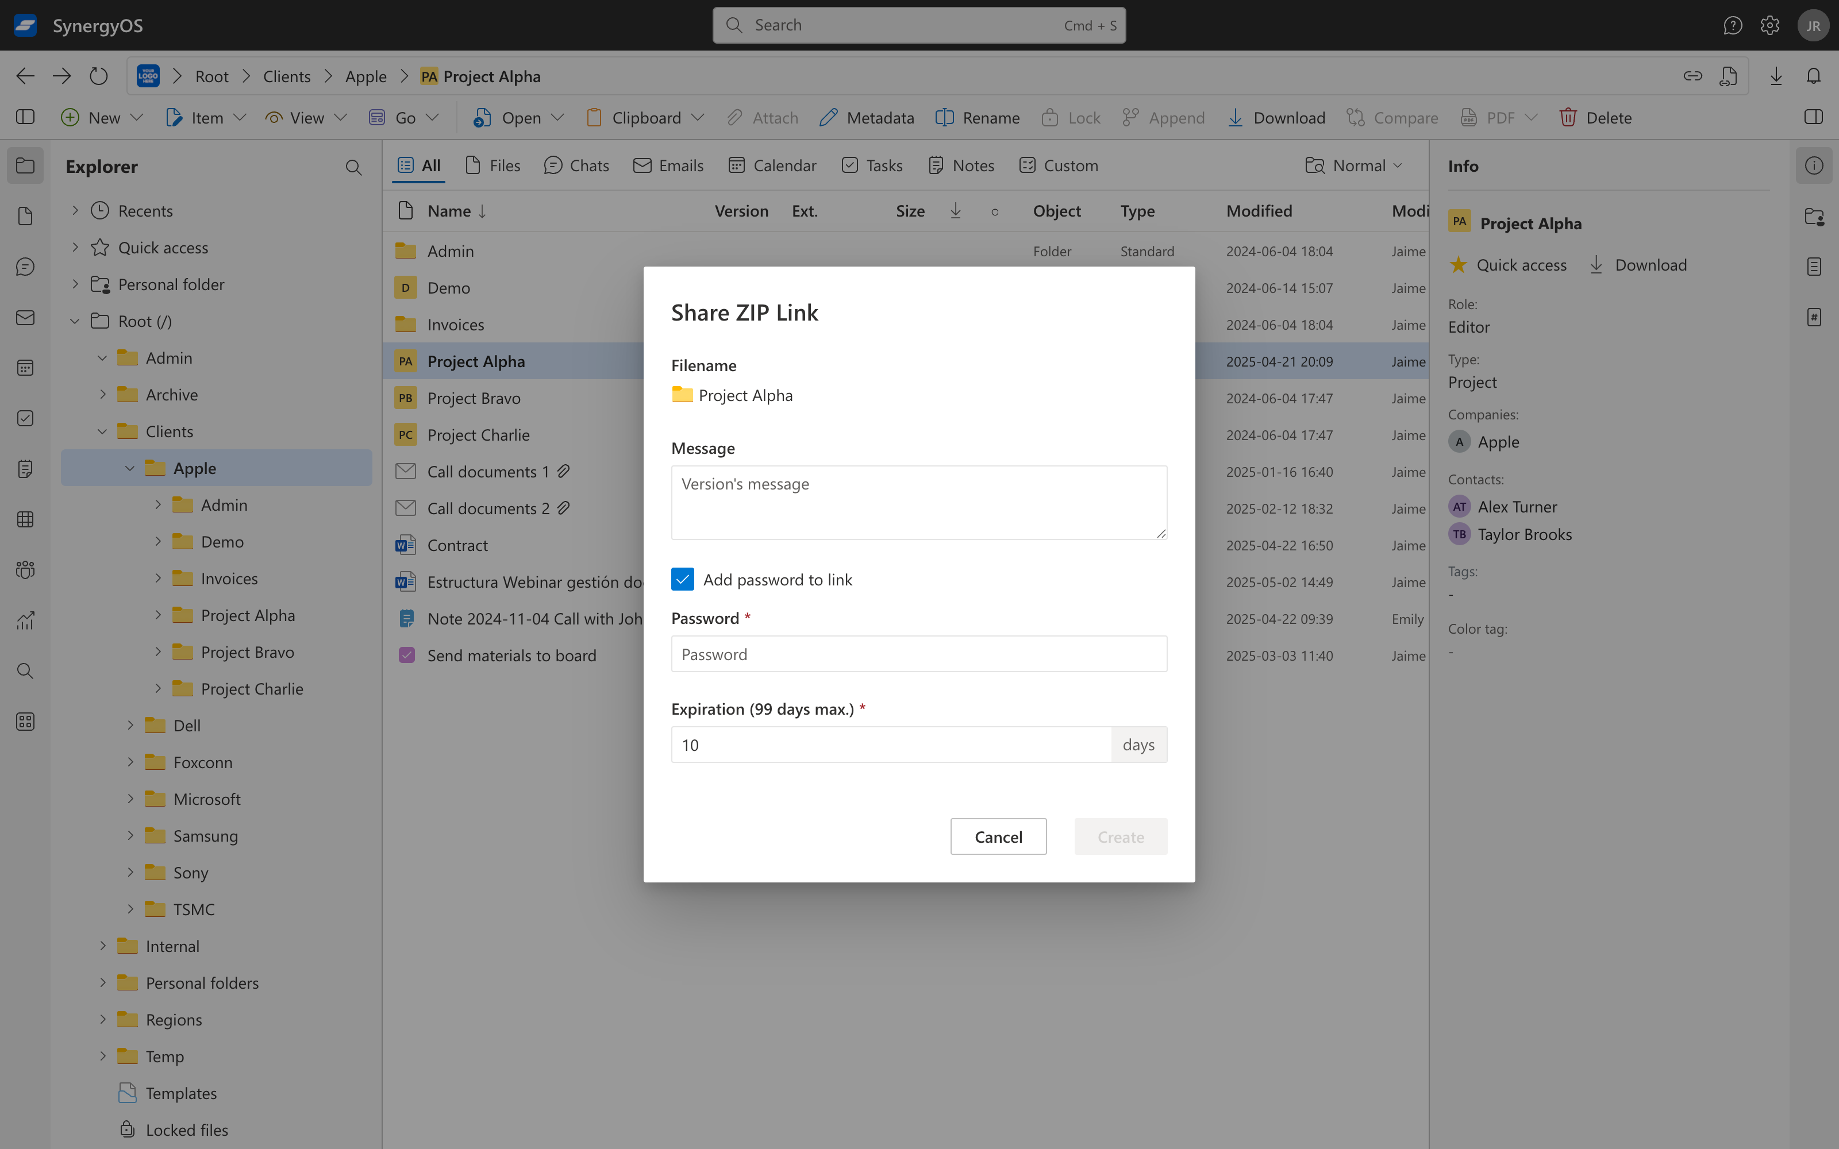Click the copy link icon in breadcrumb bar
This screenshot has width=1839, height=1149.
[x=1692, y=76]
